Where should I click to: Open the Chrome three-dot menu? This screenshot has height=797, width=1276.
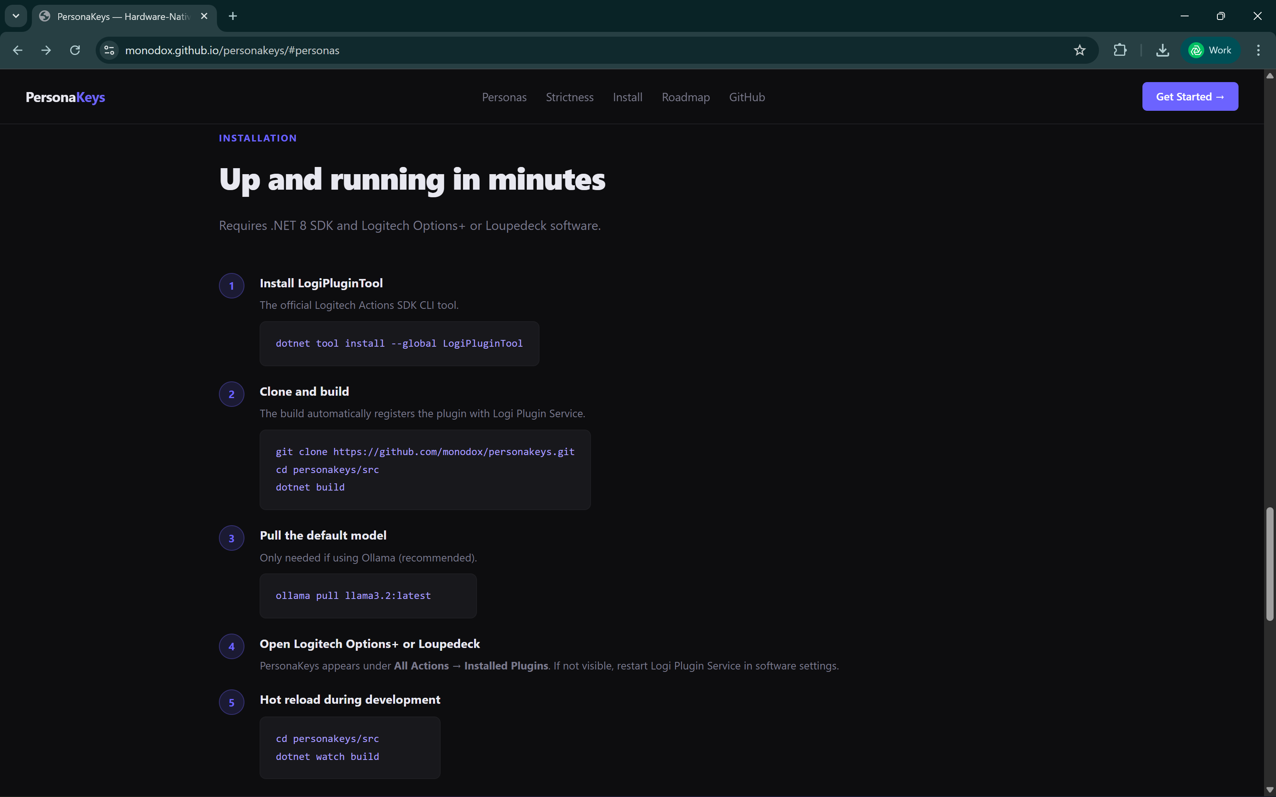[1258, 50]
